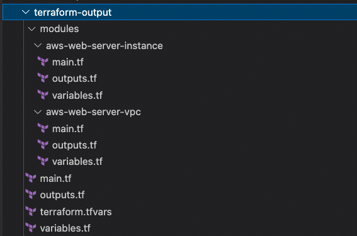The height and width of the screenshot is (236, 357).
Task: Collapse the terraform-output folder chevron
Action: point(26,12)
